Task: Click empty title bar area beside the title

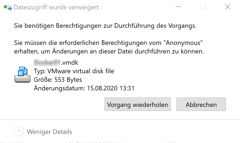Action: 140,7
